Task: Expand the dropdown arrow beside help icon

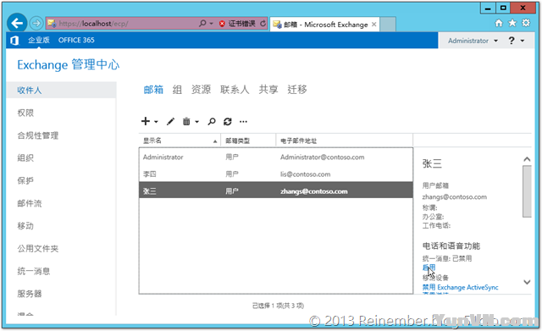Action: 523,41
